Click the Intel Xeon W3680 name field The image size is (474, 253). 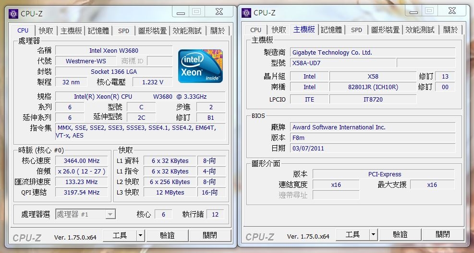[114, 51]
